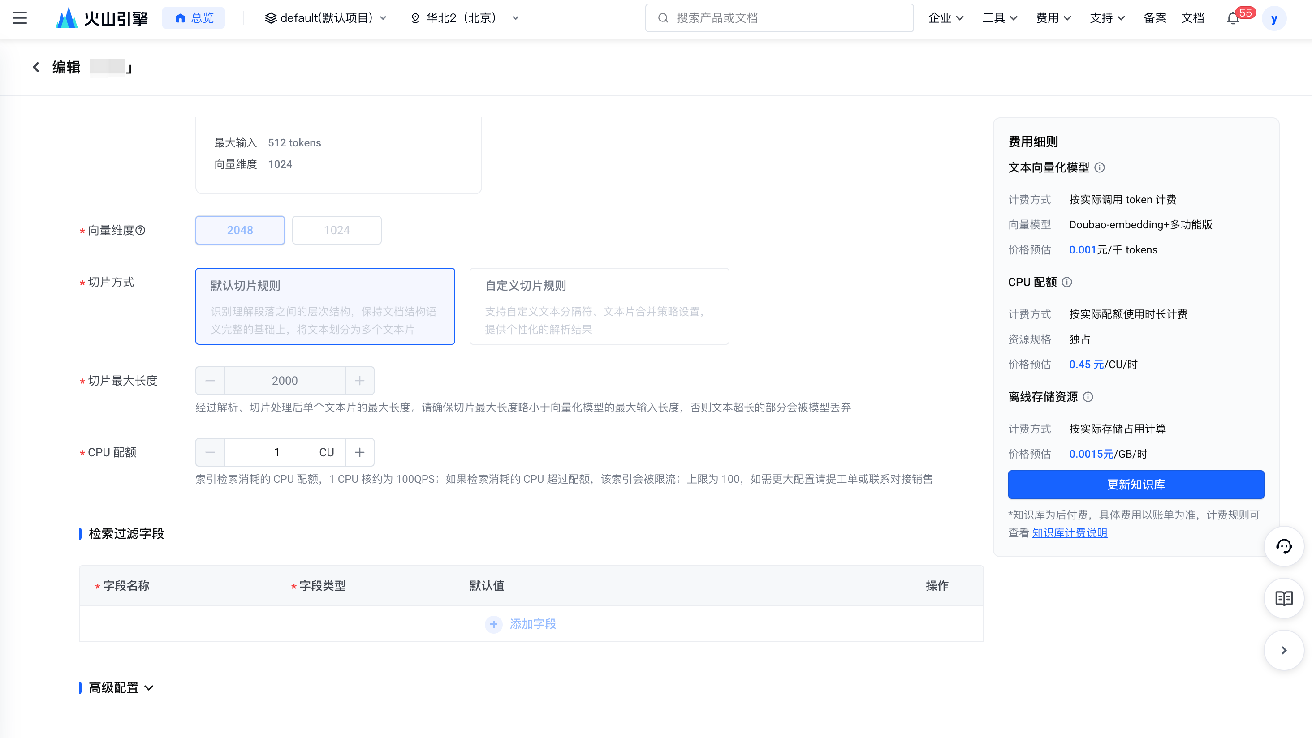Image resolution: width=1312 pixels, height=738 pixels.
Task: Click the切片最大长度 input field
Action: coord(285,380)
